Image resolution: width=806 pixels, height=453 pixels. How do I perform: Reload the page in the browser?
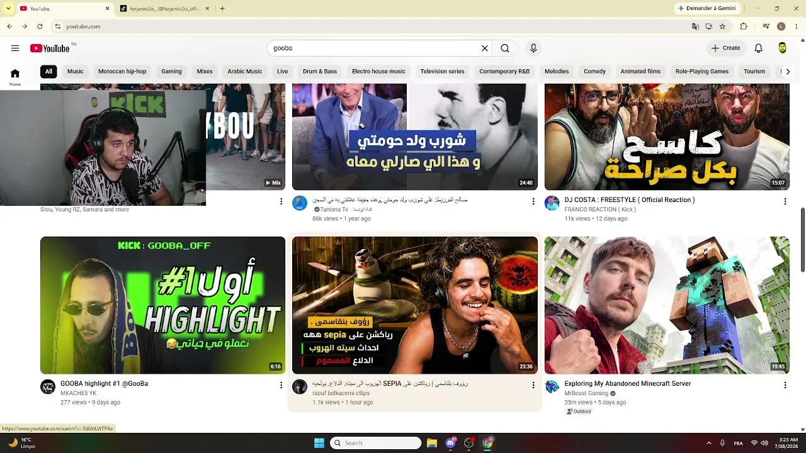(x=40, y=26)
